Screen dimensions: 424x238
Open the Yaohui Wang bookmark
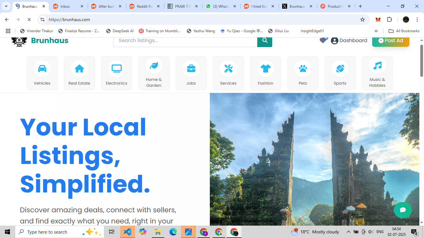pyautogui.click(x=201, y=31)
